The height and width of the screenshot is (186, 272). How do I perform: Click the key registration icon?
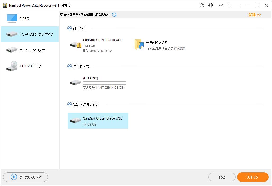point(230,6)
